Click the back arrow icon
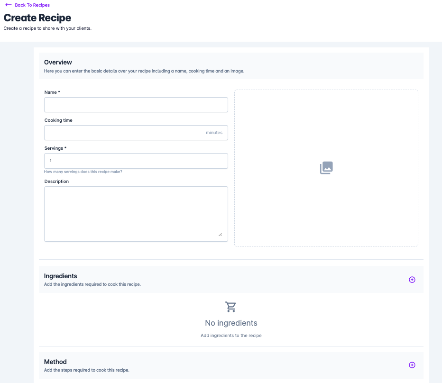The image size is (442, 383). pos(9,5)
